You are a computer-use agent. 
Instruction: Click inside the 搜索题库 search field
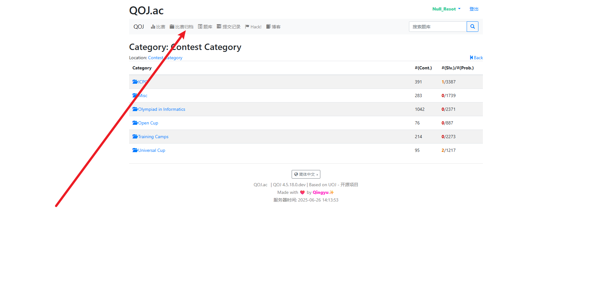point(437,26)
